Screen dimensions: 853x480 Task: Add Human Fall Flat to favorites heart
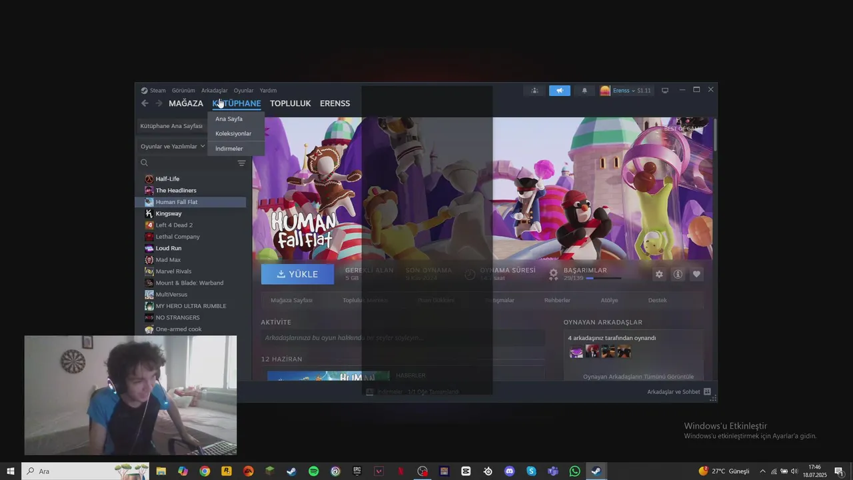(x=696, y=274)
